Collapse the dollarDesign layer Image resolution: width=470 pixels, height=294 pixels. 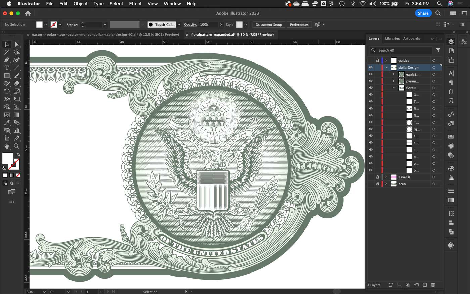(386, 67)
